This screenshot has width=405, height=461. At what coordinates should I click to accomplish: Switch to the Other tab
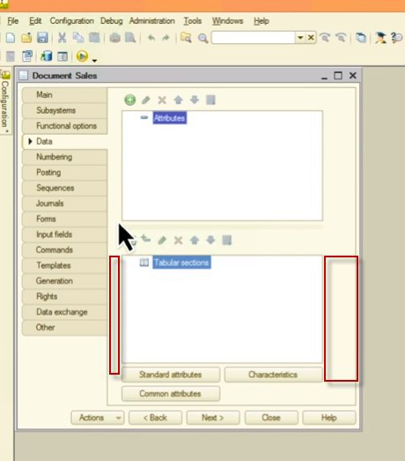click(64, 327)
